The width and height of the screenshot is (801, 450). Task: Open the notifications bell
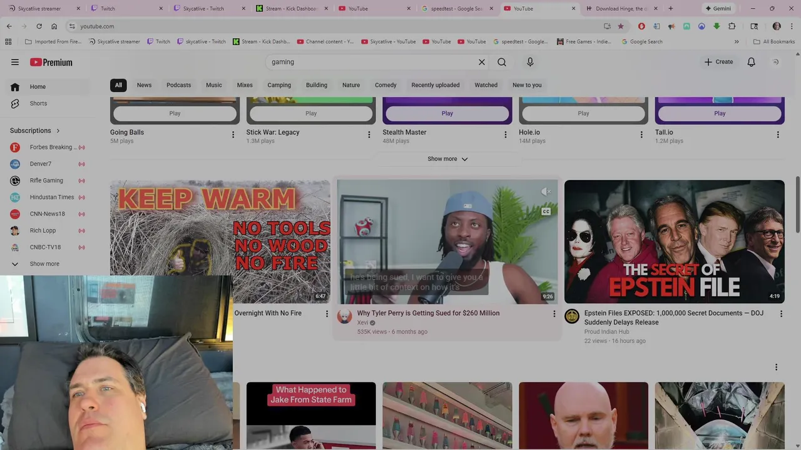[752, 62]
